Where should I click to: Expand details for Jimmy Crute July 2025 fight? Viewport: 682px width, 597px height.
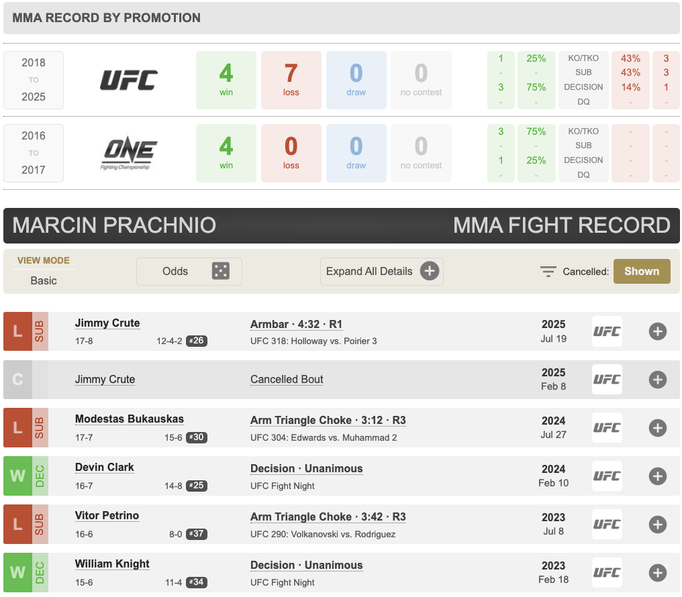click(x=657, y=331)
